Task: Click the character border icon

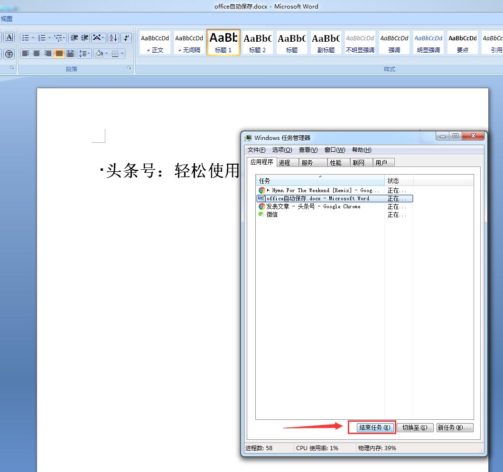Action: [9, 37]
